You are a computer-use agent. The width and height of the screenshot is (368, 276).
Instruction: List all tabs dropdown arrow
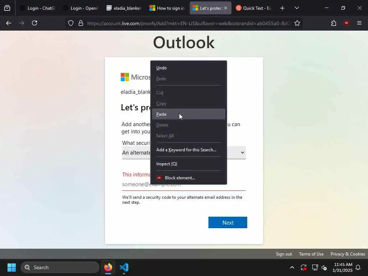click(296, 8)
